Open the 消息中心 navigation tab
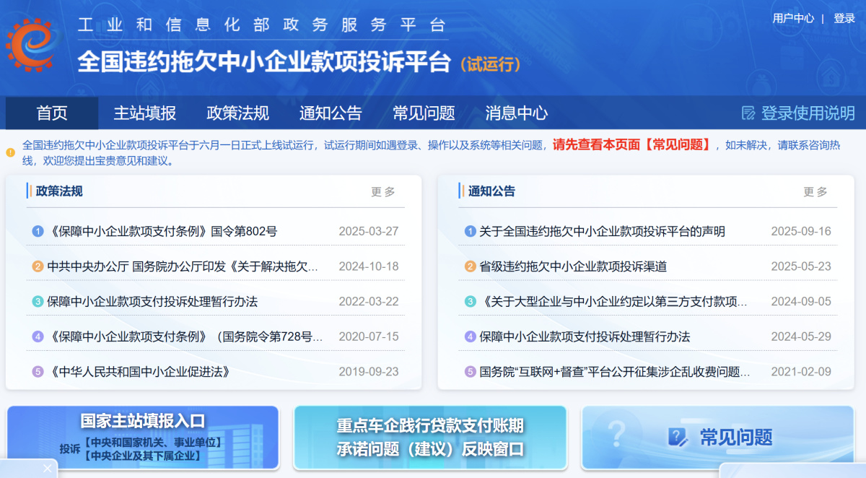 pos(516,113)
